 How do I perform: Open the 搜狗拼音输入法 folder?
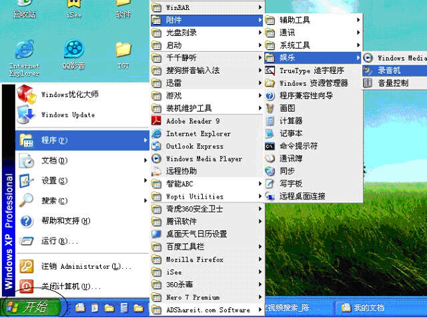[207, 71]
